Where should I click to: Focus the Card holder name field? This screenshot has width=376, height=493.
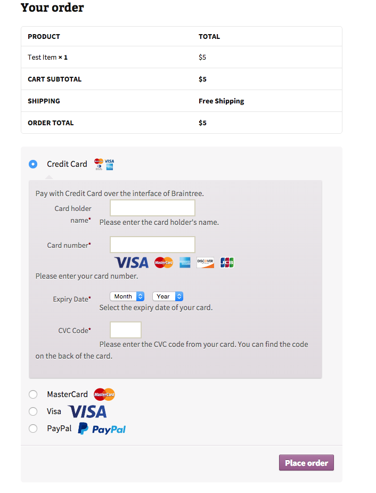tap(152, 208)
